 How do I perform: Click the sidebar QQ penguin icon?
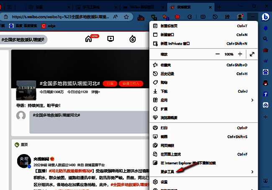[265, 83]
